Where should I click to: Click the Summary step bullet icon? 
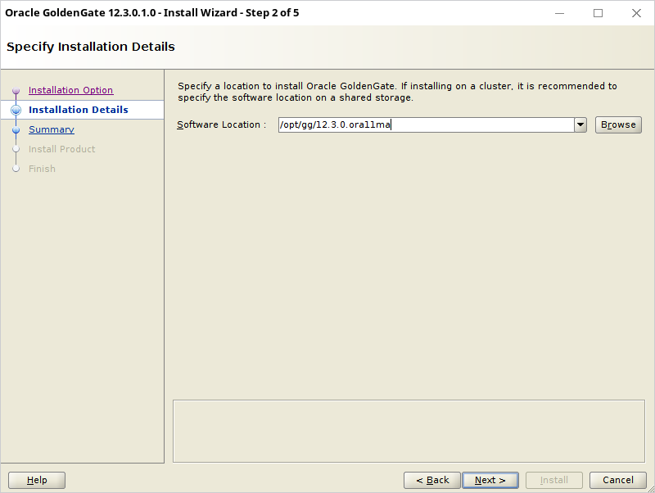(x=16, y=130)
